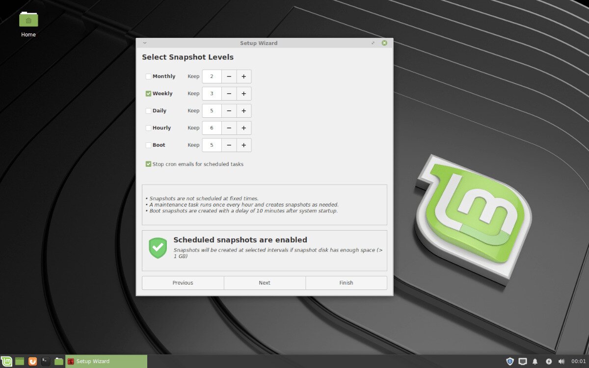Screen dimensions: 589x368
Task: Open the notifications bell in the tray
Action: point(535,361)
